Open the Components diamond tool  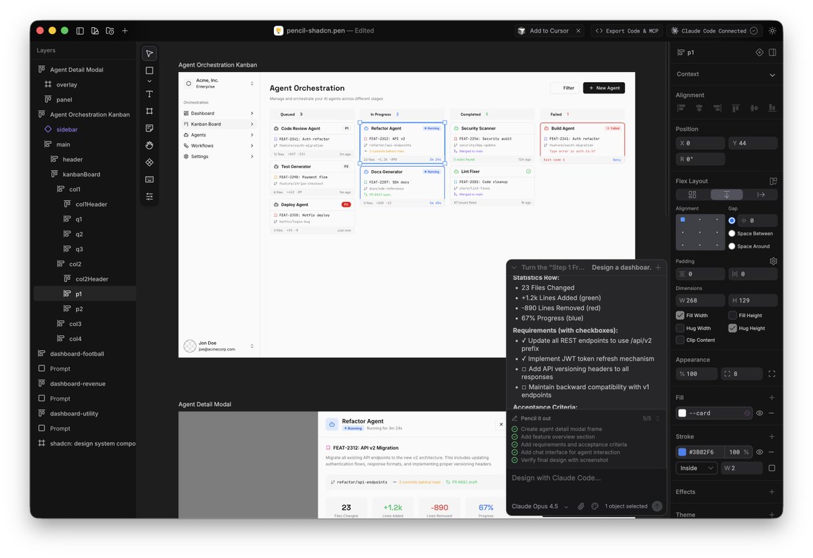click(149, 162)
